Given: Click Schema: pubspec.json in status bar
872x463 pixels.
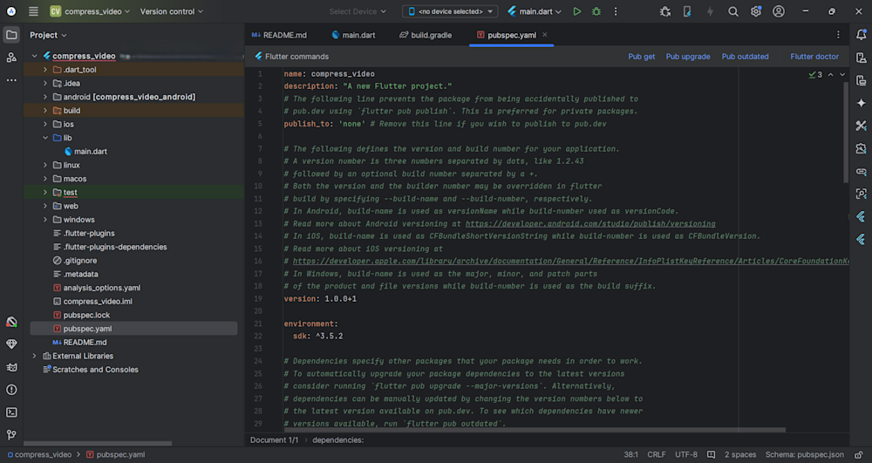Looking at the screenshot, I should pyautogui.click(x=804, y=454).
